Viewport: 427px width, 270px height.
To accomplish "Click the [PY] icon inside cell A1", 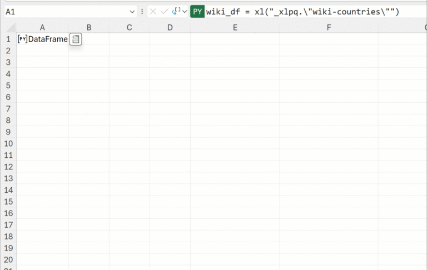I will point(22,39).
